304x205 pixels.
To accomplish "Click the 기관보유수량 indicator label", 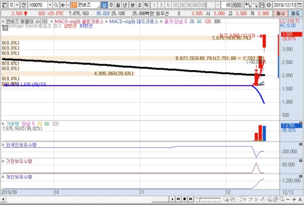I will pyautogui.click(x=19, y=161).
